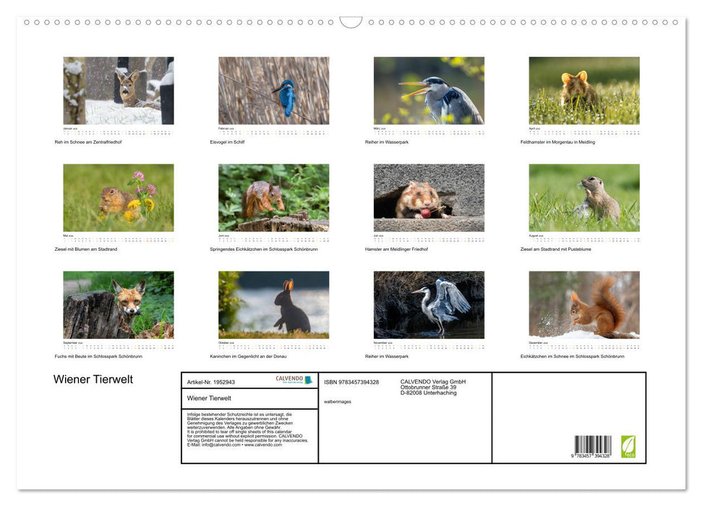Open the July Hamster am Meidlinger Friedhof image

click(429, 197)
